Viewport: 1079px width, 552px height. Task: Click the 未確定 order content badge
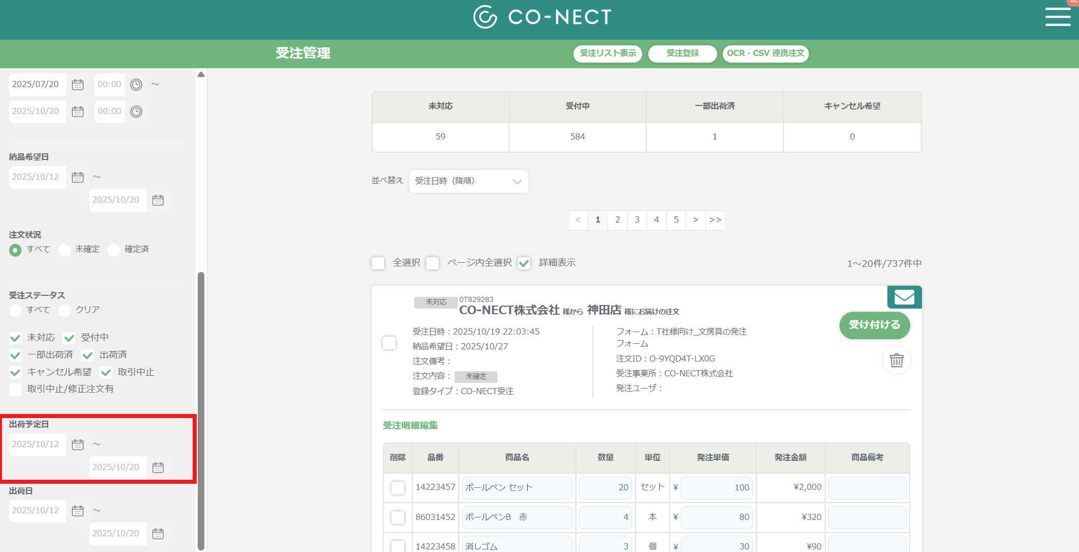pos(476,377)
